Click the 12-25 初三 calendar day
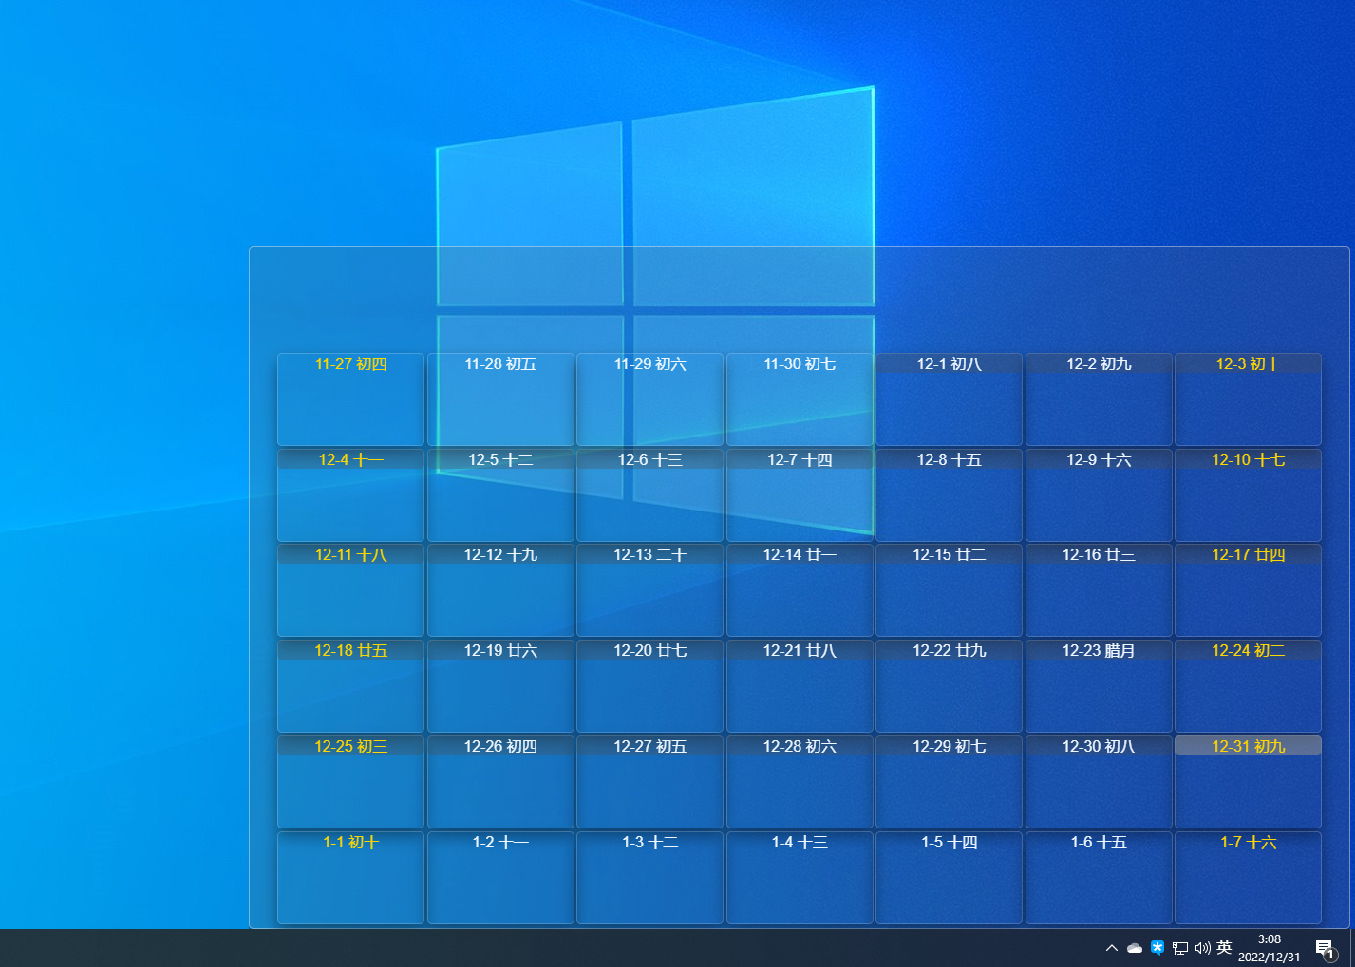This screenshot has height=967, width=1355. [x=350, y=782]
